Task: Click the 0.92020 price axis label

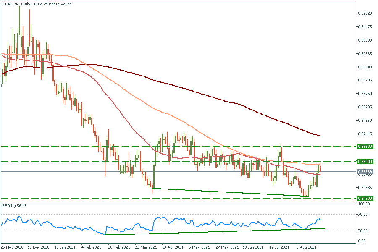Action: tap(365, 13)
